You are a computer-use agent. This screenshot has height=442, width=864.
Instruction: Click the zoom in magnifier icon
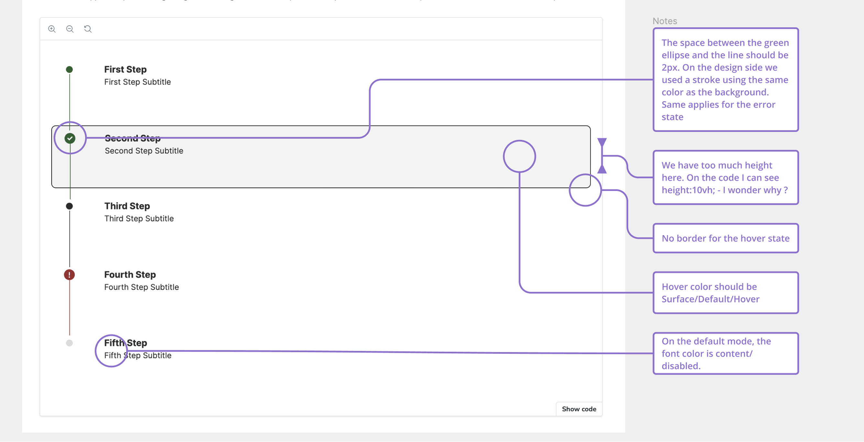[52, 29]
